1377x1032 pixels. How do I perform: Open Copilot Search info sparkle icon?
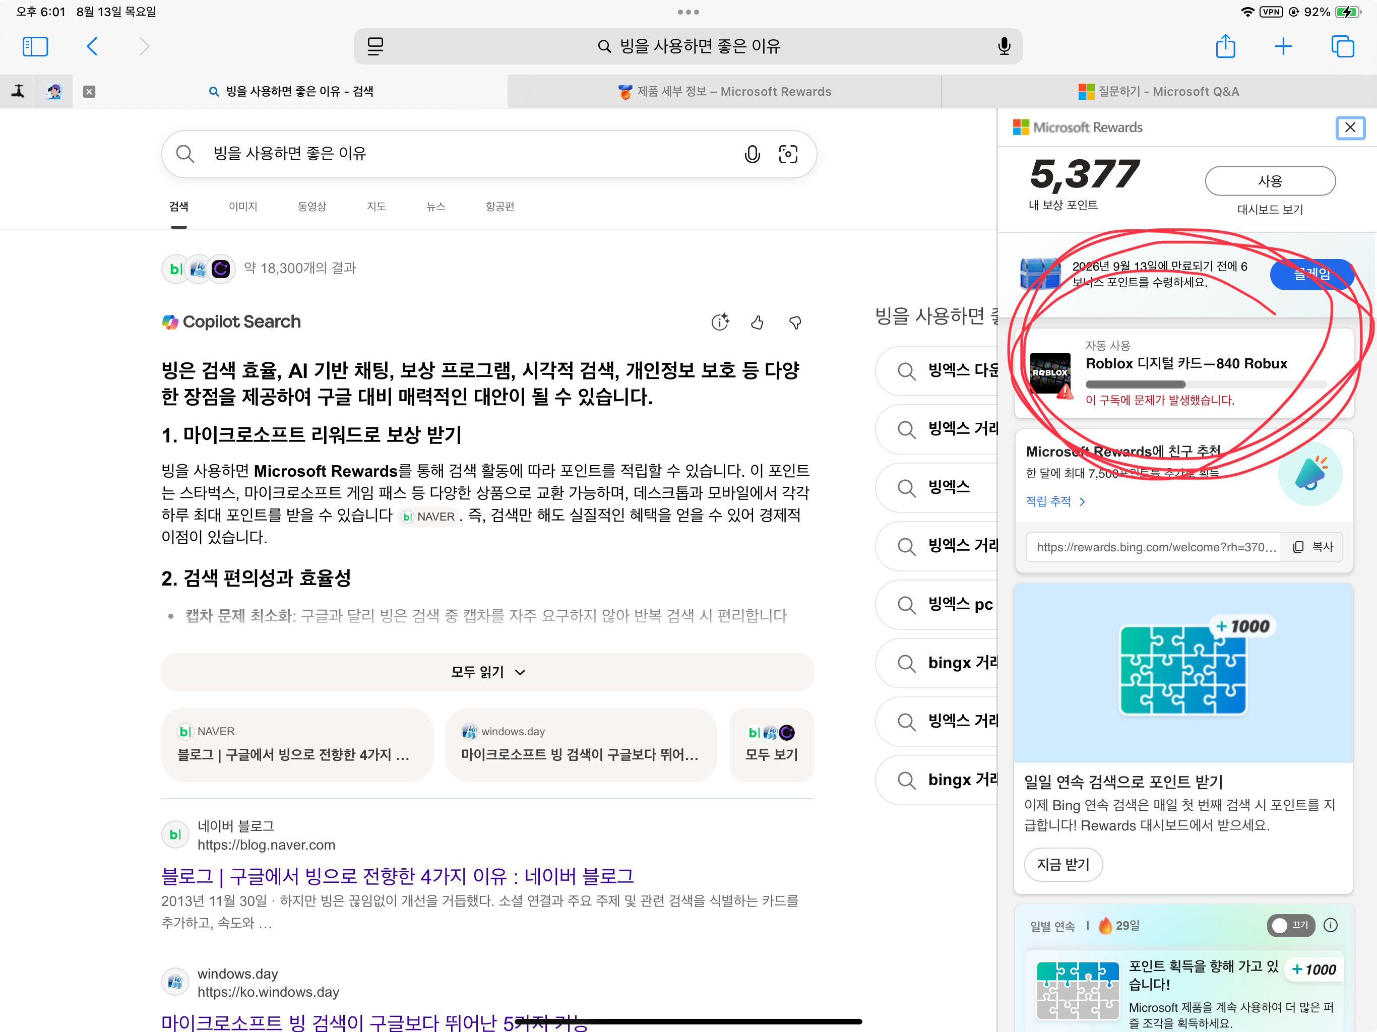pyautogui.click(x=720, y=322)
